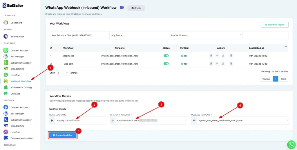
Task: Click WhatsApp Subscriber Manager icon
Action: pyautogui.click(x=6, y=63)
